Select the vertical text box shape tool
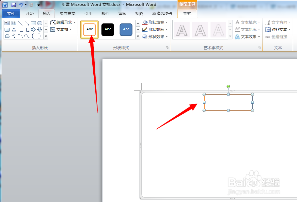 (13, 23)
